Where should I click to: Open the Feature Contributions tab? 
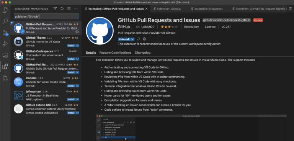[115, 53]
